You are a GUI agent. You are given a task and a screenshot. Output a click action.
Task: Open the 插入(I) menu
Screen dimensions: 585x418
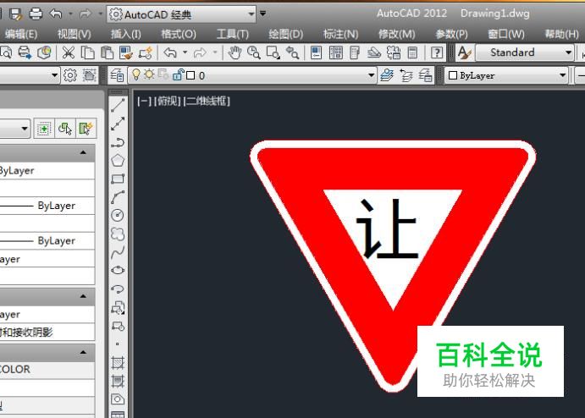click(126, 35)
